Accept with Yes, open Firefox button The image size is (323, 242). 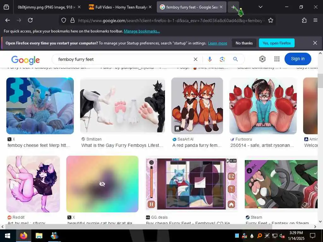pyautogui.click(x=277, y=43)
